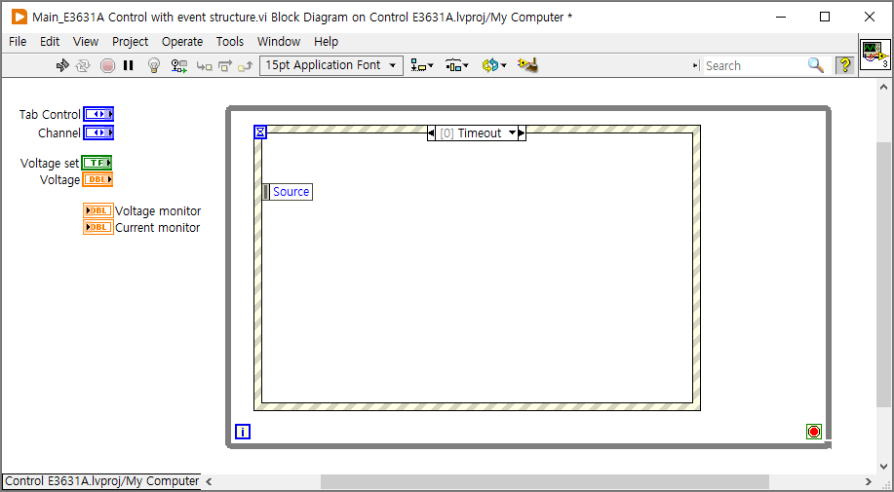Image resolution: width=894 pixels, height=492 pixels.
Task: Show Context Help with question mark button
Action: (844, 65)
